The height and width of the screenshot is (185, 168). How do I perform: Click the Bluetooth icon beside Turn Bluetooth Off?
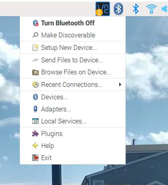(35, 23)
